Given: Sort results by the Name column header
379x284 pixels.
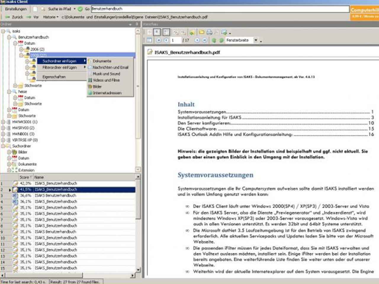Looking at the screenshot, I should pyautogui.click(x=84, y=177).
